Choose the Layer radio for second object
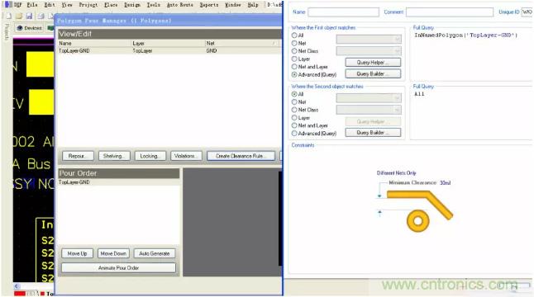The width and height of the screenshot is (534, 297). tap(294, 118)
